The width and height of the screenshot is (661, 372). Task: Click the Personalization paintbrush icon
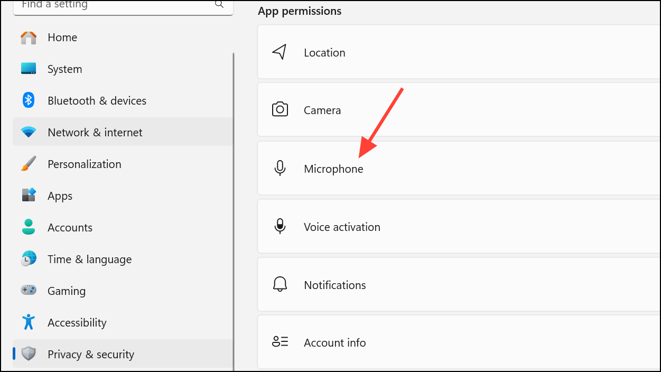29,164
